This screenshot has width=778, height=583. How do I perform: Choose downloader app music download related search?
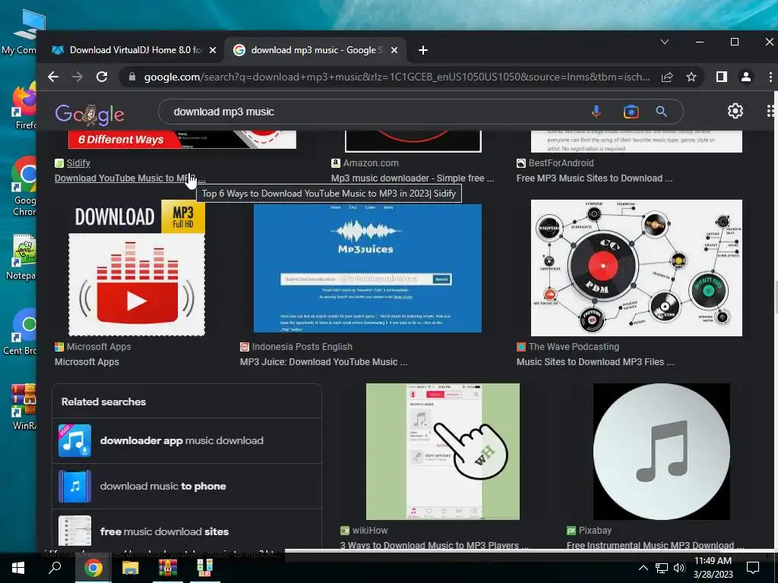pos(187,440)
